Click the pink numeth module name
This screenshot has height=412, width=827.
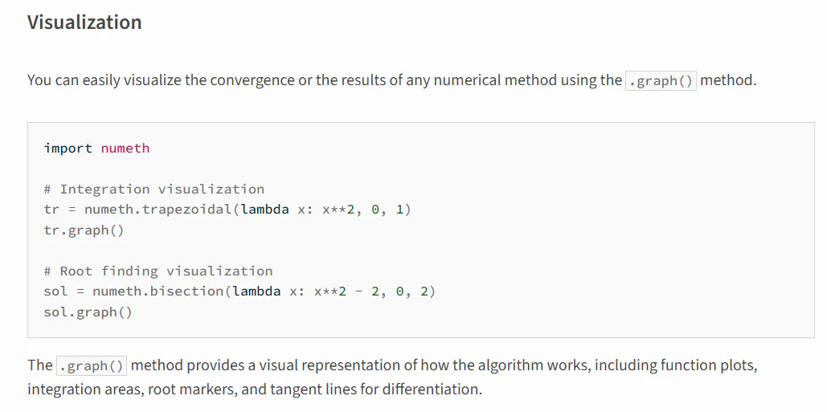tap(125, 149)
